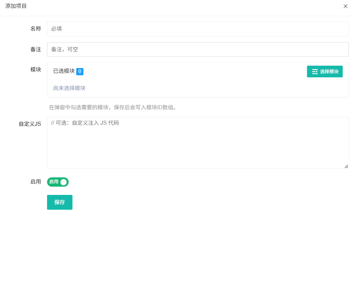Click the 添加项目 dialog title

[x=16, y=6]
